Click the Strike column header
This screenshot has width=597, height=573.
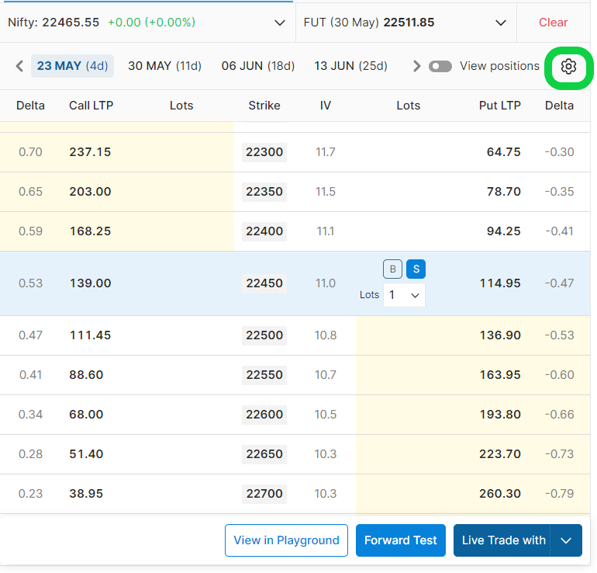click(x=264, y=106)
